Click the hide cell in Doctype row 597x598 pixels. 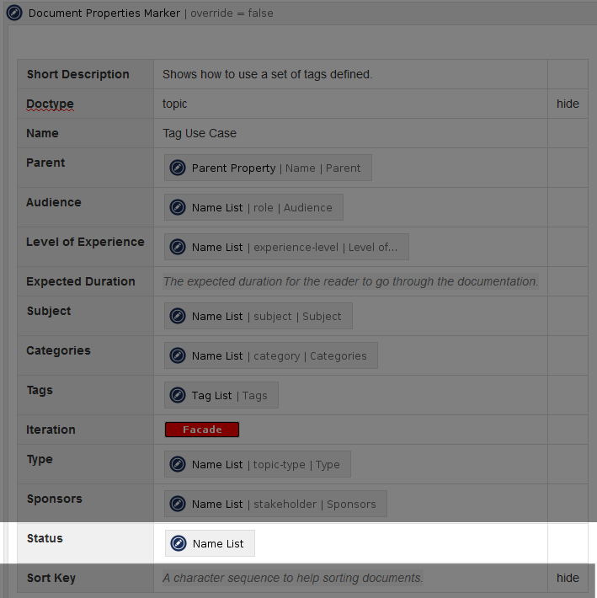tap(568, 104)
